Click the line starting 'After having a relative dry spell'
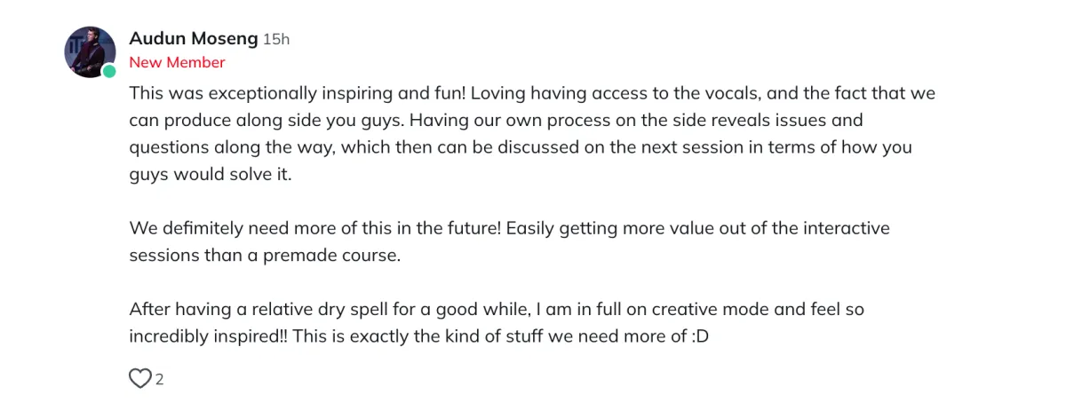 (x=497, y=310)
